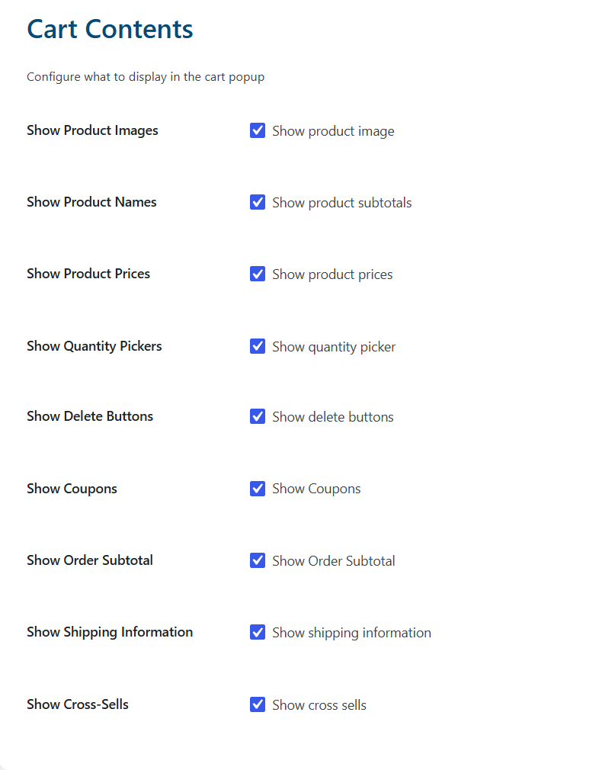Click the 'Show Coupons' checkbox label text
Screen dimensions: 615x770
click(x=316, y=489)
